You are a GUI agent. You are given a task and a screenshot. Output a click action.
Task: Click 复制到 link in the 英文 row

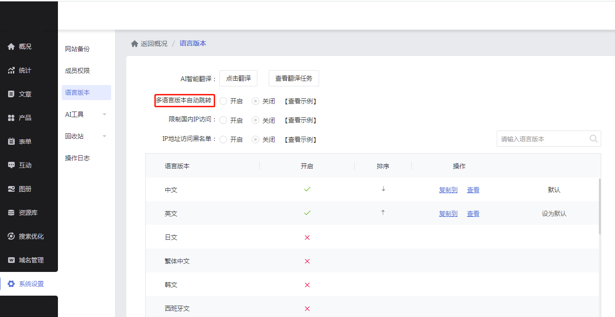(x=448, y=214)
